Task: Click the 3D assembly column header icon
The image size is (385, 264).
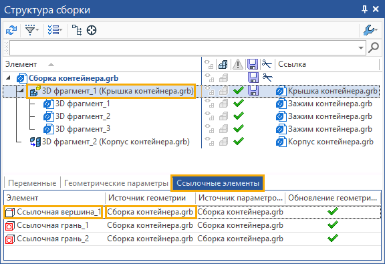Action: 223,64
